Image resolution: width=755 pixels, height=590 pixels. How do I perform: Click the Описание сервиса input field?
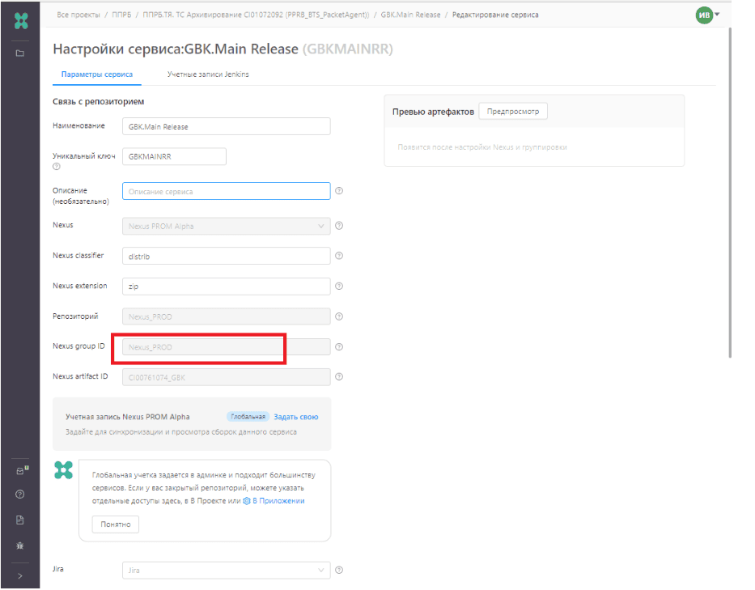(x=226, y=191)
